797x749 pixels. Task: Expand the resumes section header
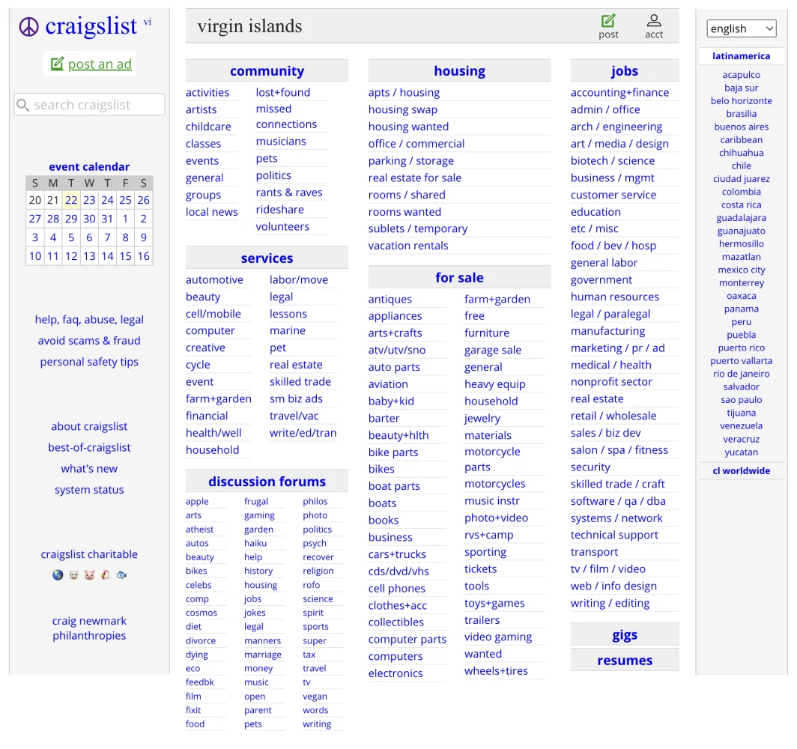click(x=624, y=660)
